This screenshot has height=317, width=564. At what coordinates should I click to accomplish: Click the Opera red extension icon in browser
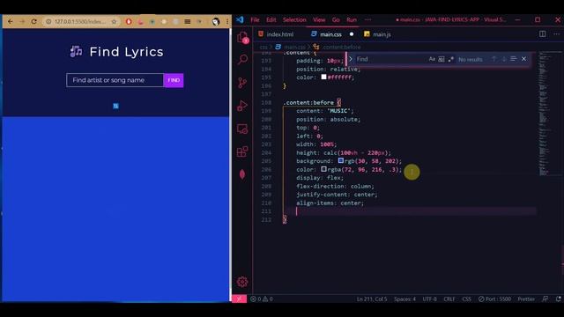(129, 21)
